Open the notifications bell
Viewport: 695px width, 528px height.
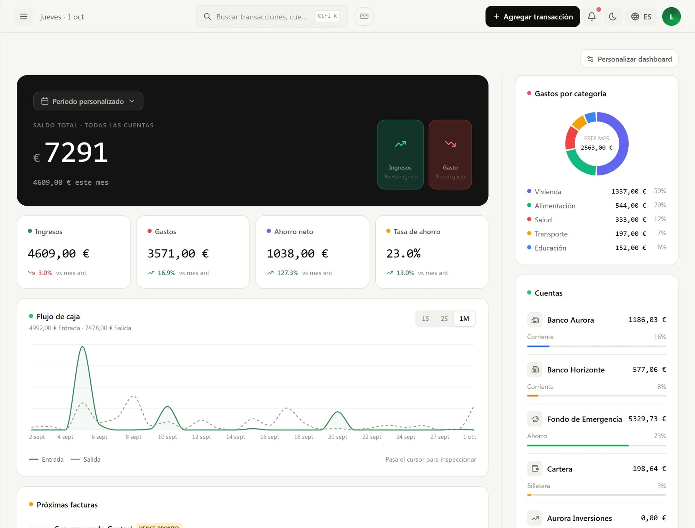pyautogui.click(x=591, y=16)
